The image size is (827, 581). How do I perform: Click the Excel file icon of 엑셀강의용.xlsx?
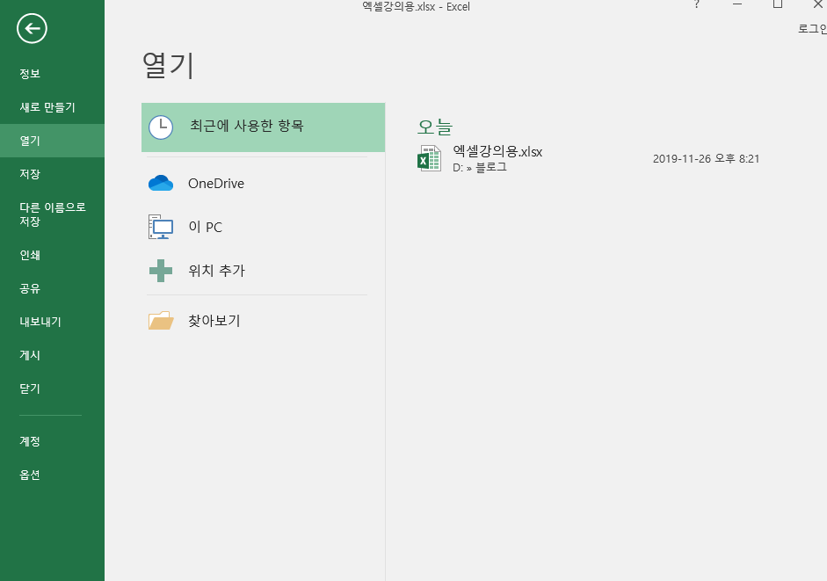tap(430, 158)
